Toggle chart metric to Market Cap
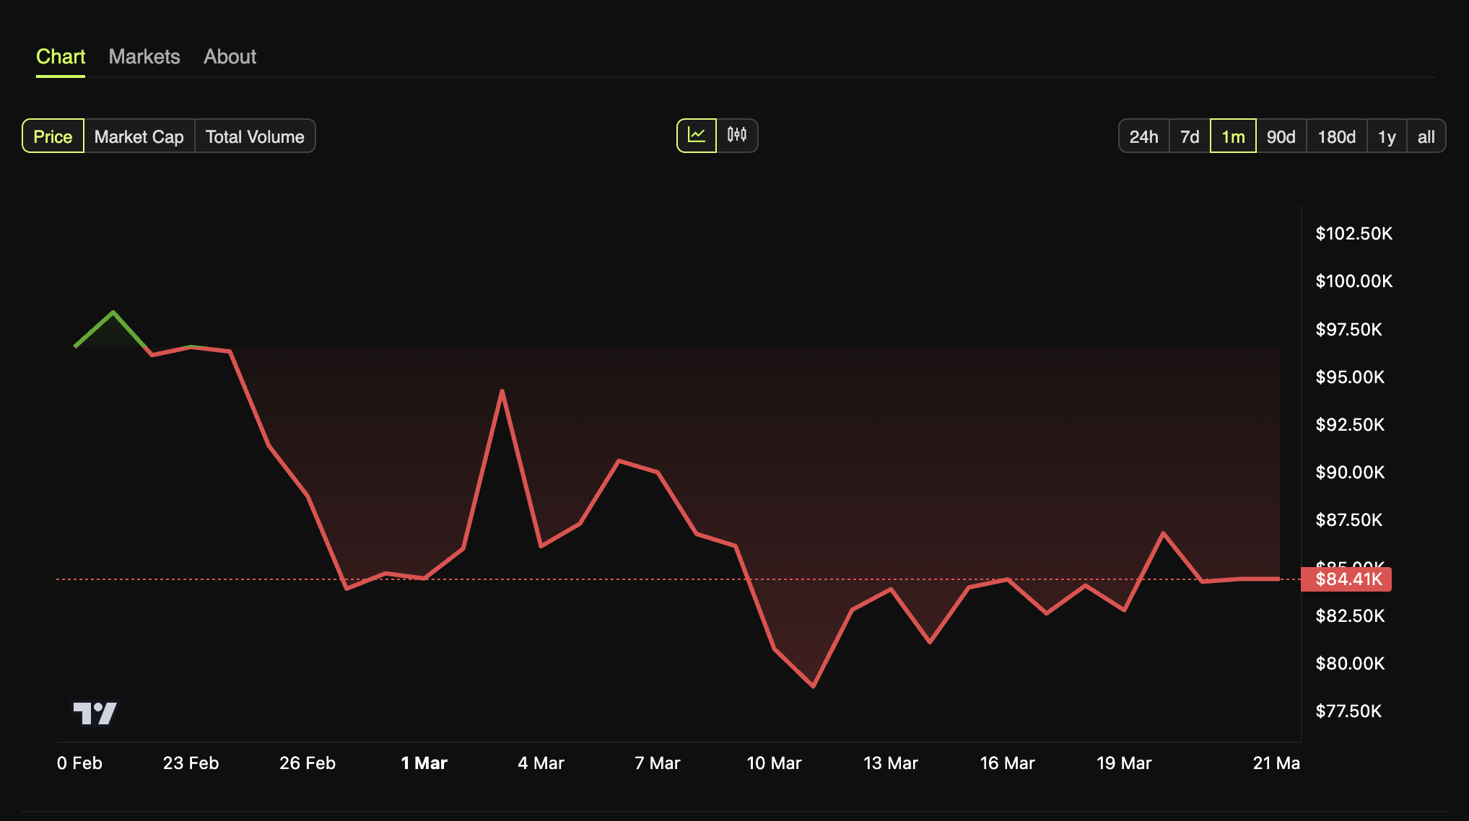 [139, 136]
